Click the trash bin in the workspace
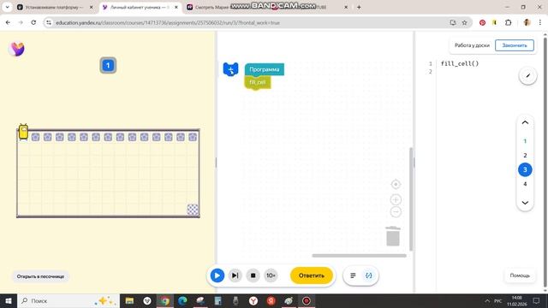This screenshot has width=548, height=308. (x=393, y=236)
